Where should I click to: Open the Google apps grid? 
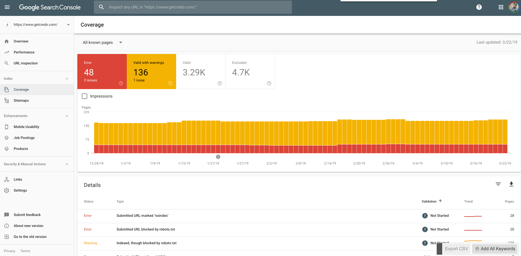tap(501, 7)
